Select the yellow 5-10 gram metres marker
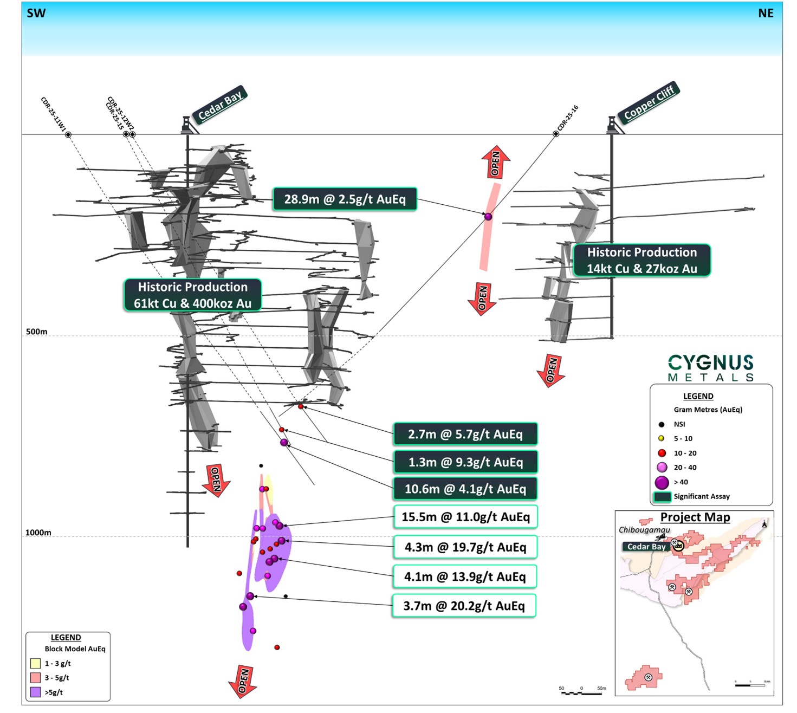Viewport: 797px width, 713px height. [x=661, y=438]
